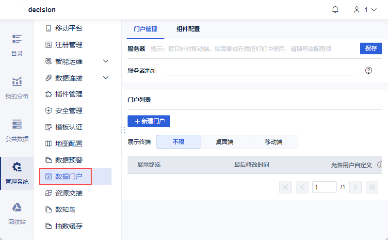Click the 注册管理 icon
The height and width of the screenshot is (240, 388).
pos(48,45)
